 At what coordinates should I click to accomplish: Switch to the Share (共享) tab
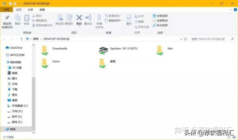pyautogui.click(x=30, y=10)
